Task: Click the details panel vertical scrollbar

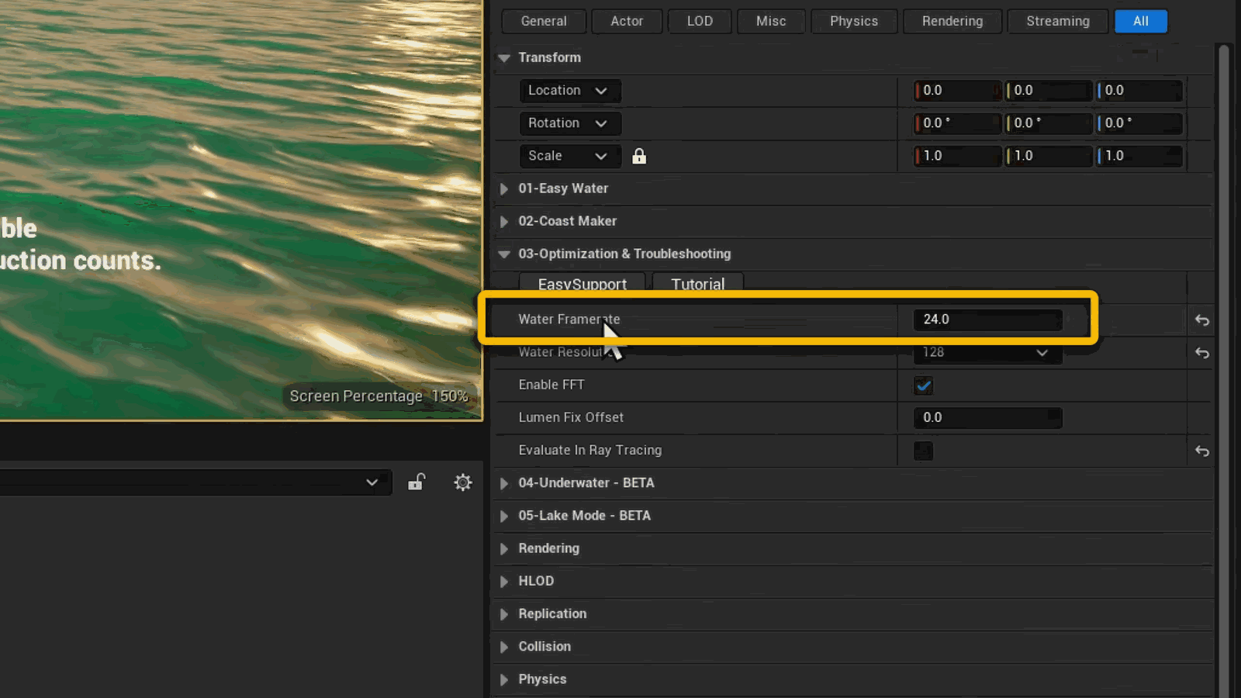Action: (x=1224, y=371)
